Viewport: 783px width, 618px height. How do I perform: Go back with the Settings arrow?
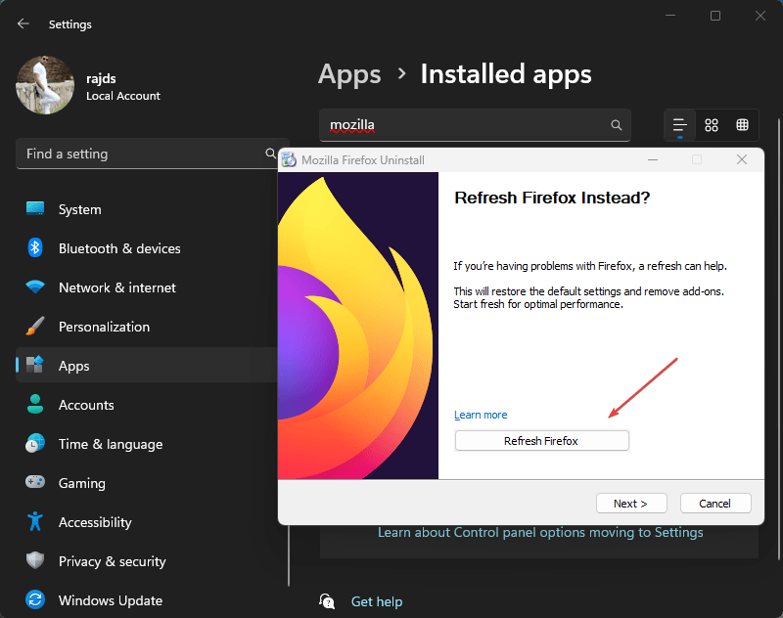pos(23,23)
